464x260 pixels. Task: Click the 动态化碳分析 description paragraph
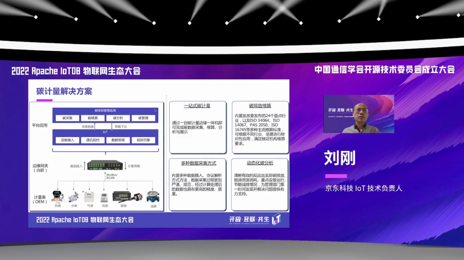pyautogui.click(x=259, y=184)
